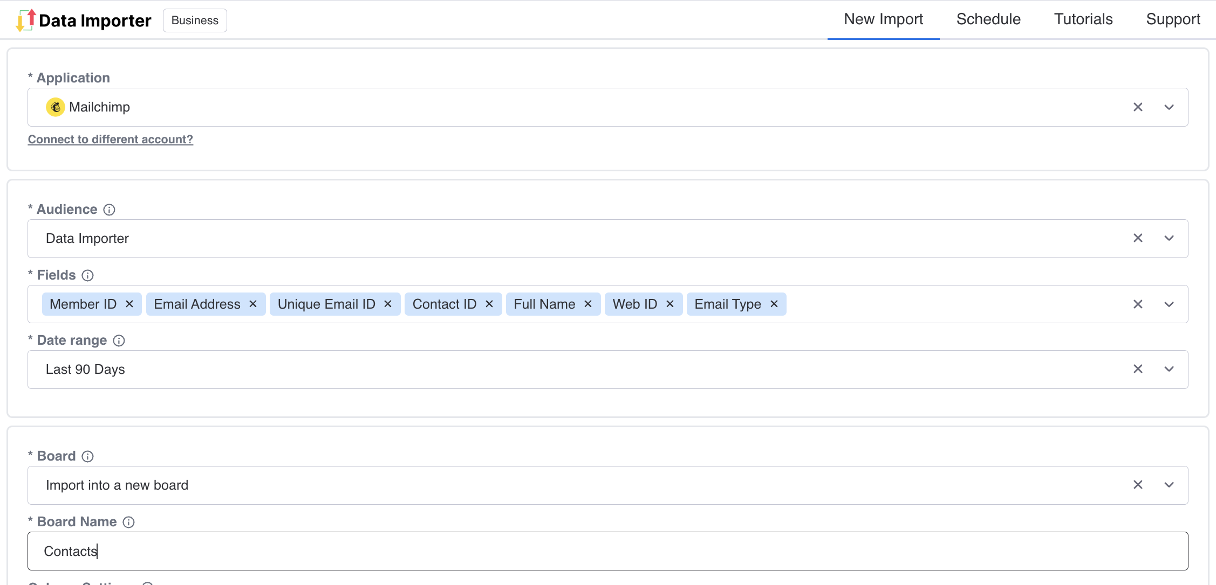Expand the Application dropdown arrow
Viewport: 1216px width, 585px height.
pyautogui.click(x=1169, y=107)
